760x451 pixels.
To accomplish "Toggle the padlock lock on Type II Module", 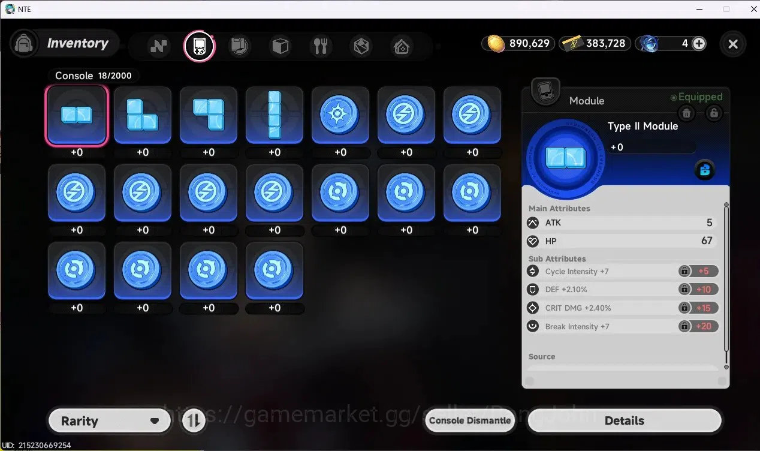I will [713, 113].
